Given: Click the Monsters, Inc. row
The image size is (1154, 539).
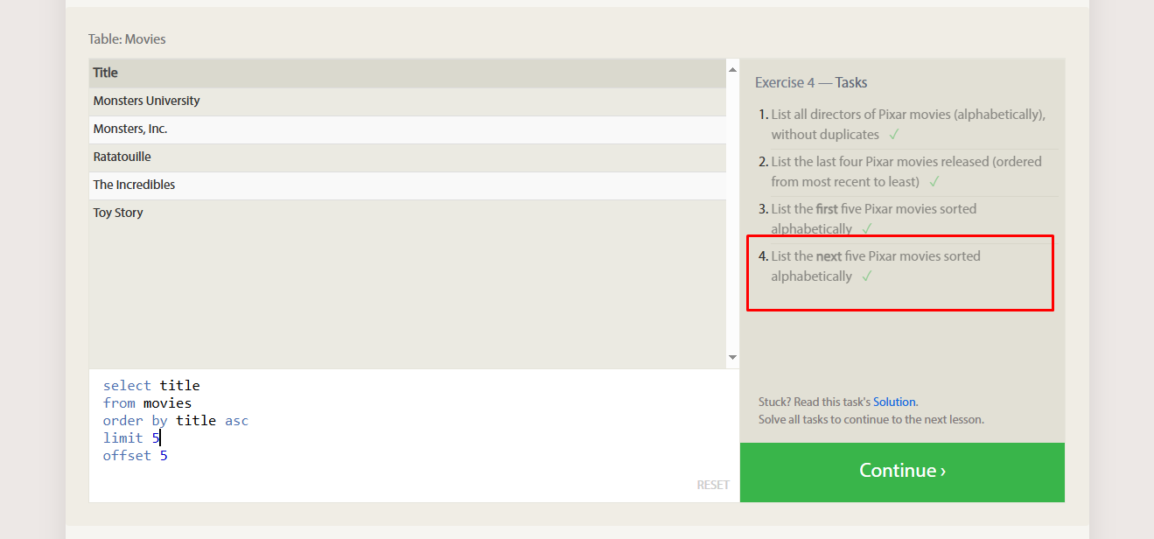Looking at the screenshot, I should tap(408, 129).
